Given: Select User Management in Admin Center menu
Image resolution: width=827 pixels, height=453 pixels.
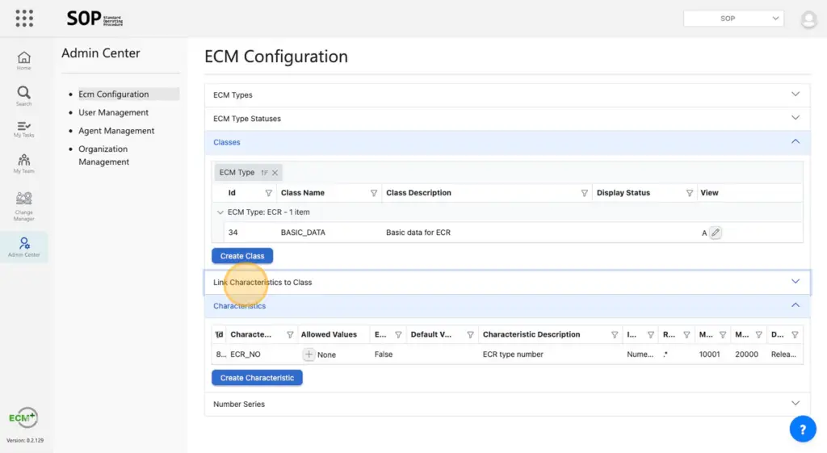Looking at the screenshot, I should (x=113, y=113).
